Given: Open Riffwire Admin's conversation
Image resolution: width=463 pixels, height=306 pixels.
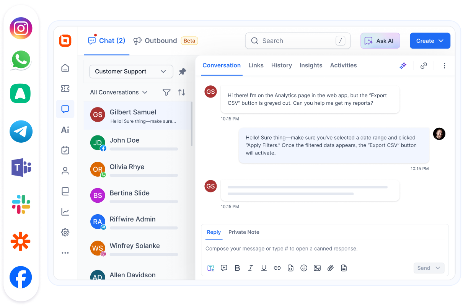Looking at the screenshot, I should tap(137, 222).
